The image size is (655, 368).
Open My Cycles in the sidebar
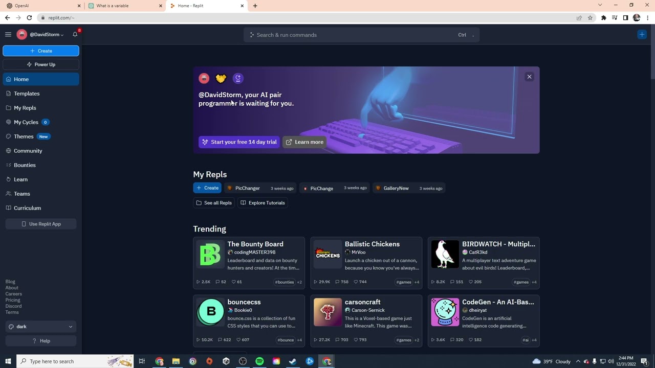(x=41, y=122)
